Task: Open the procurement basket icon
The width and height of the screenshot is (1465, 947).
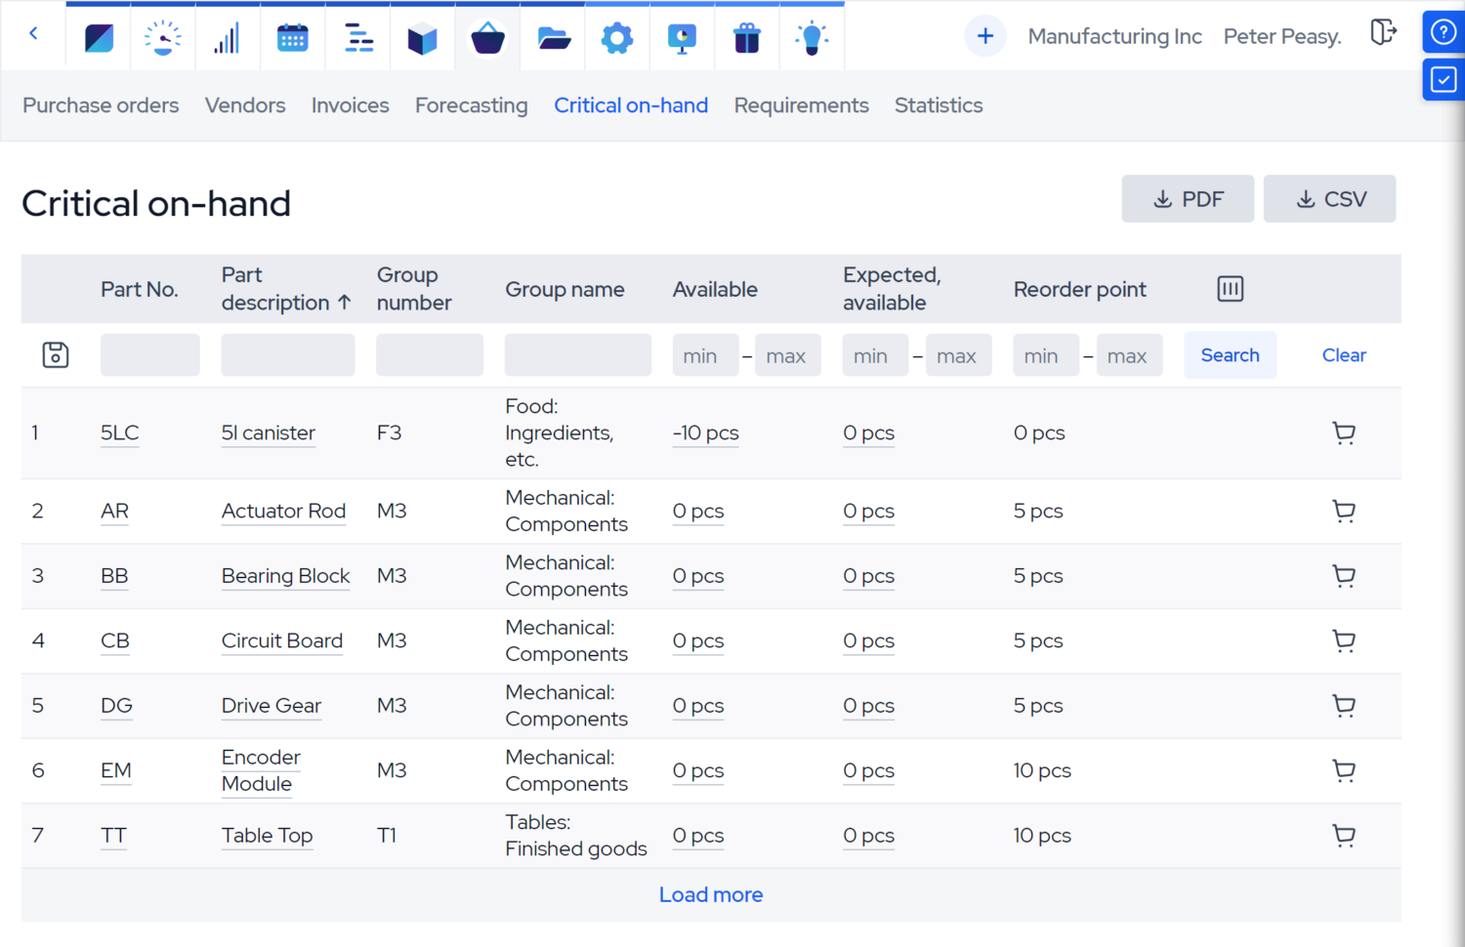Action: [x=487, y=36]
